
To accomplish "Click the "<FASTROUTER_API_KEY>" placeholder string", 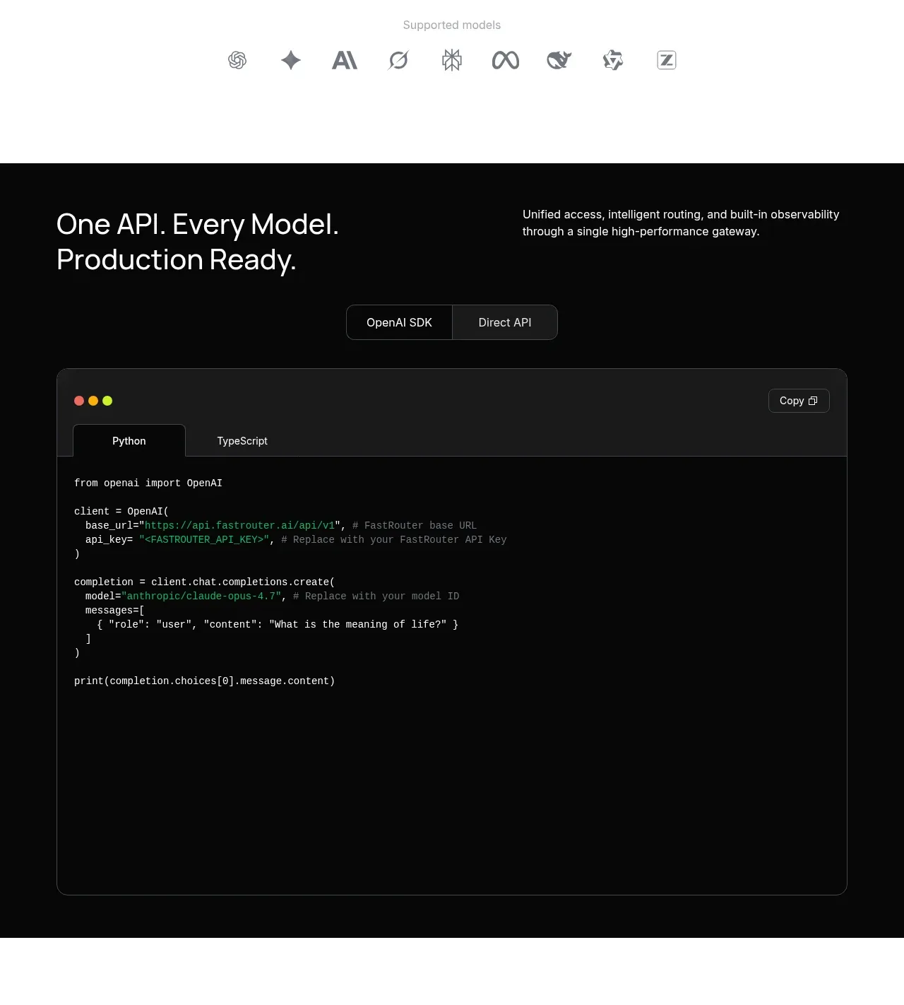I will point(204,539).
